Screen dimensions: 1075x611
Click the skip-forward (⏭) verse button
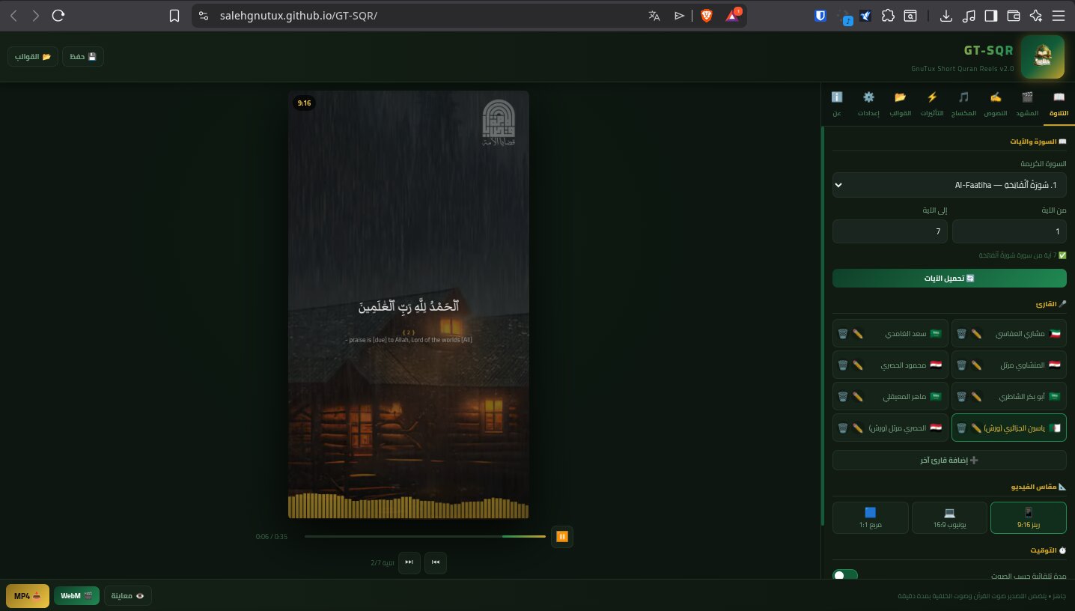pyautogui.click(x=409, y=562)
